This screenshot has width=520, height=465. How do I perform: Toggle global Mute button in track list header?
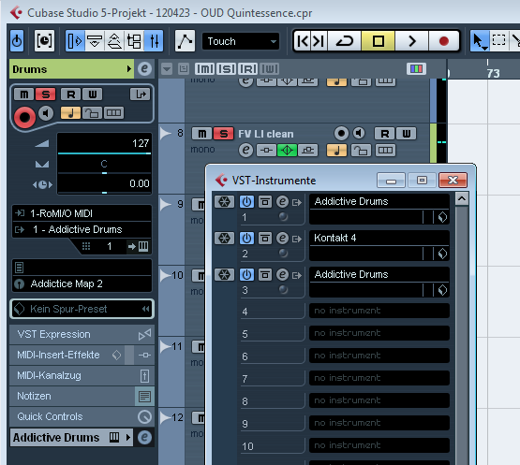point(204,69)
